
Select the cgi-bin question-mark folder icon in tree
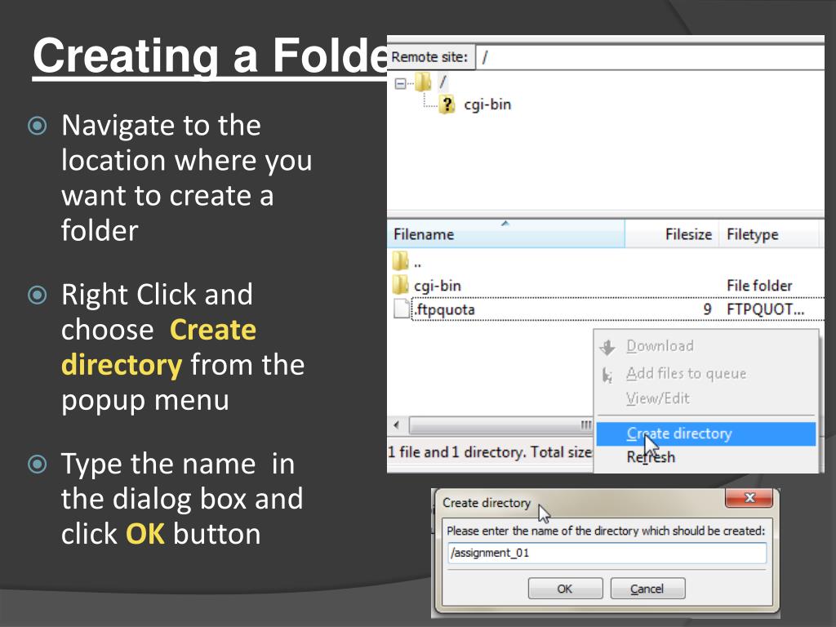pyautogui.click(x=447, y=104)
